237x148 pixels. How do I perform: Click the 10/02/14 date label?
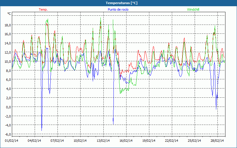80,141
